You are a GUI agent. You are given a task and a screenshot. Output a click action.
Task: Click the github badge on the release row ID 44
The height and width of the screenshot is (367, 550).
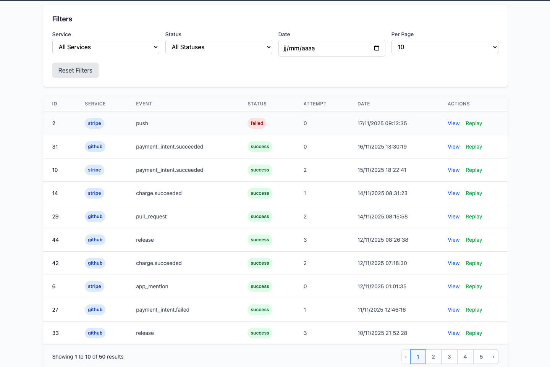click(x=95, y=240)
